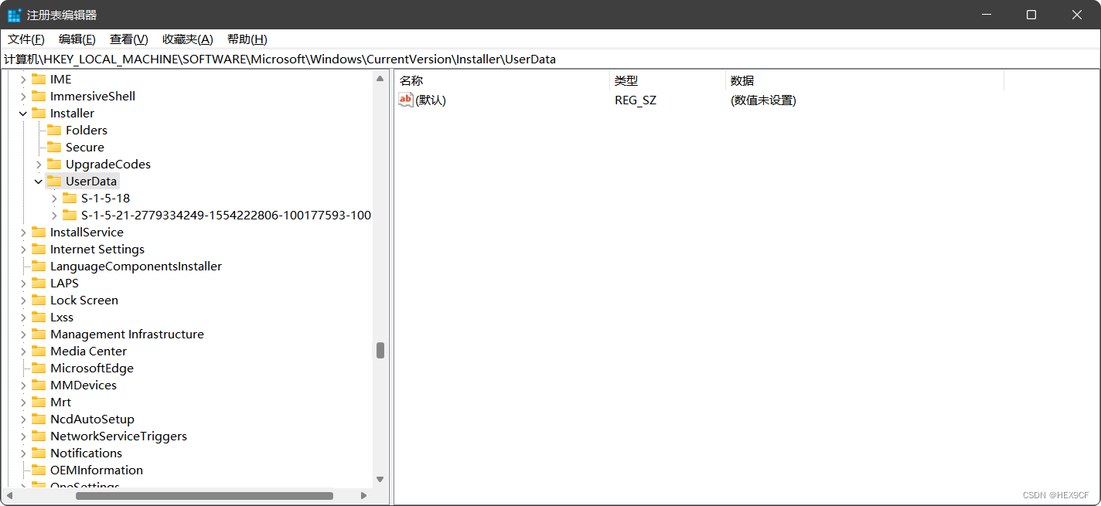Click the (数值未设置) data cell

(763, 100)
